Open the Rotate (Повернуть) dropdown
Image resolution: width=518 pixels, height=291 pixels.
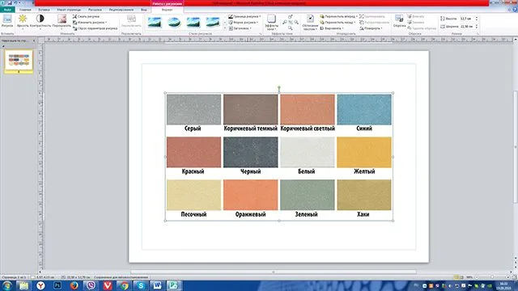[x=371, y=28]
